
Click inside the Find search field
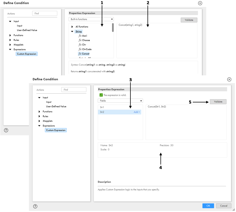tap(45, 13)
